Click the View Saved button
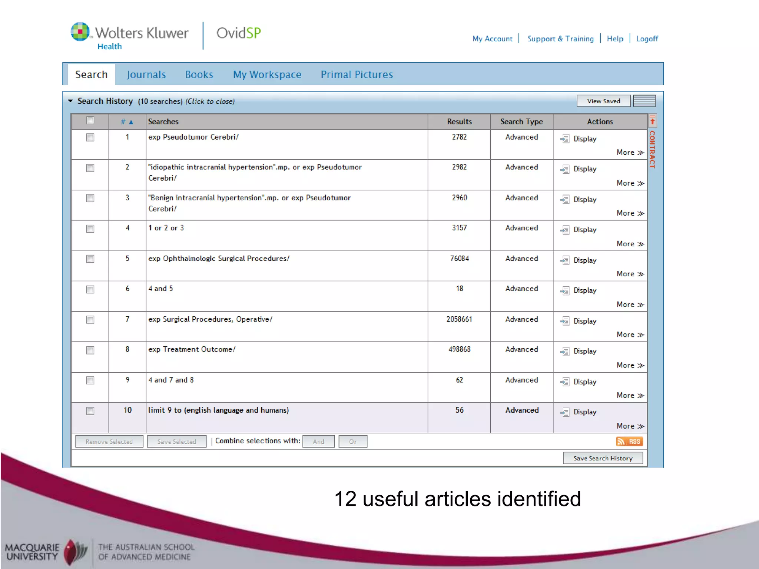This screenshot has width=759, height=569. (603, 101)
